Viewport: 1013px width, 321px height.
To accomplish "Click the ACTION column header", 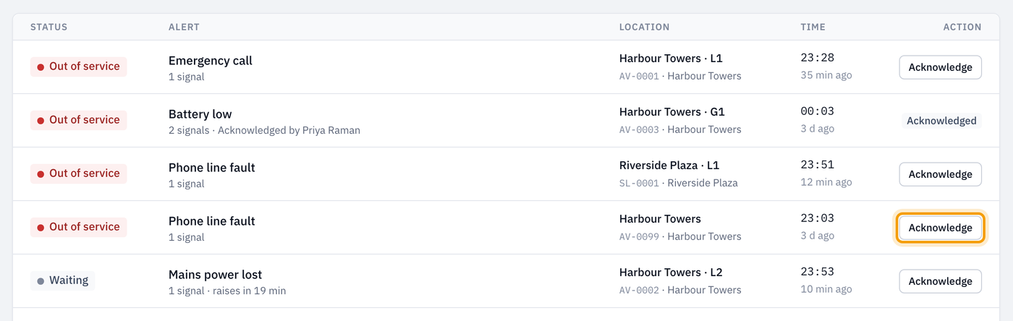I will click(962, 27).
